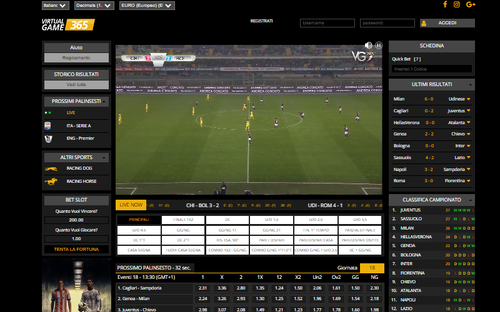
Task: Select the GG/NG market tab
Action: pyautogui.click(x=183, y=230)
